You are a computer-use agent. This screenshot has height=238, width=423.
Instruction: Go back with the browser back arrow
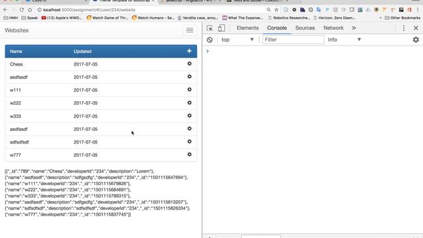[x=5, y=10]
